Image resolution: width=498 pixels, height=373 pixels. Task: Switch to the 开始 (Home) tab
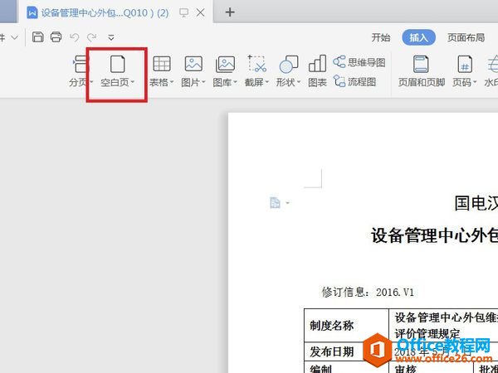tap(381, 37)
